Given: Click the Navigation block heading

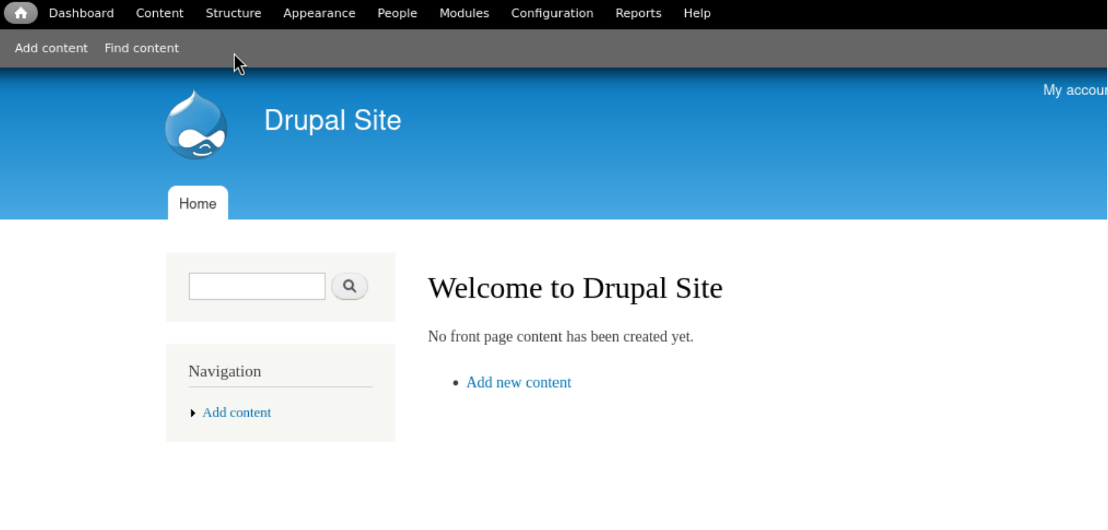Looking at the screenshot, I should [x=224, y=371].
